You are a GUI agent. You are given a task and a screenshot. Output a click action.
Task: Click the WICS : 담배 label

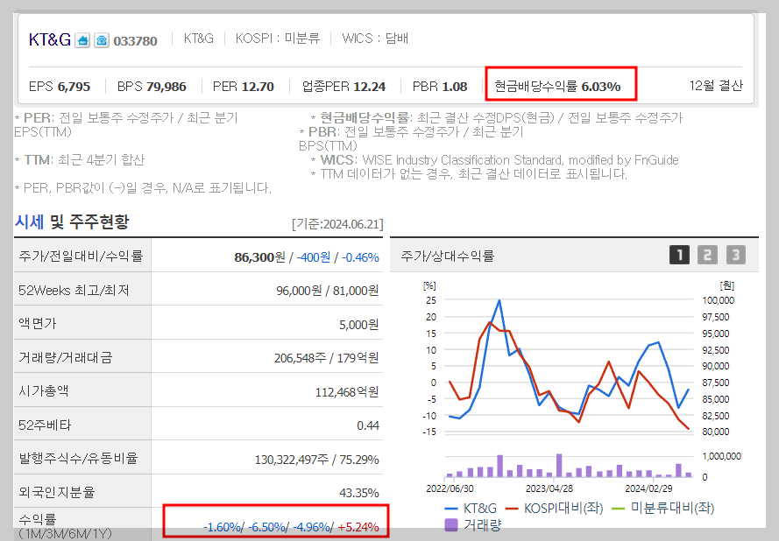point(375,39)
